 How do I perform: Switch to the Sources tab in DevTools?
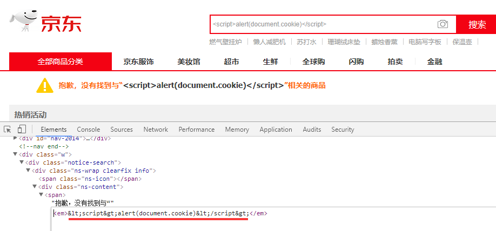coord(122,129)
